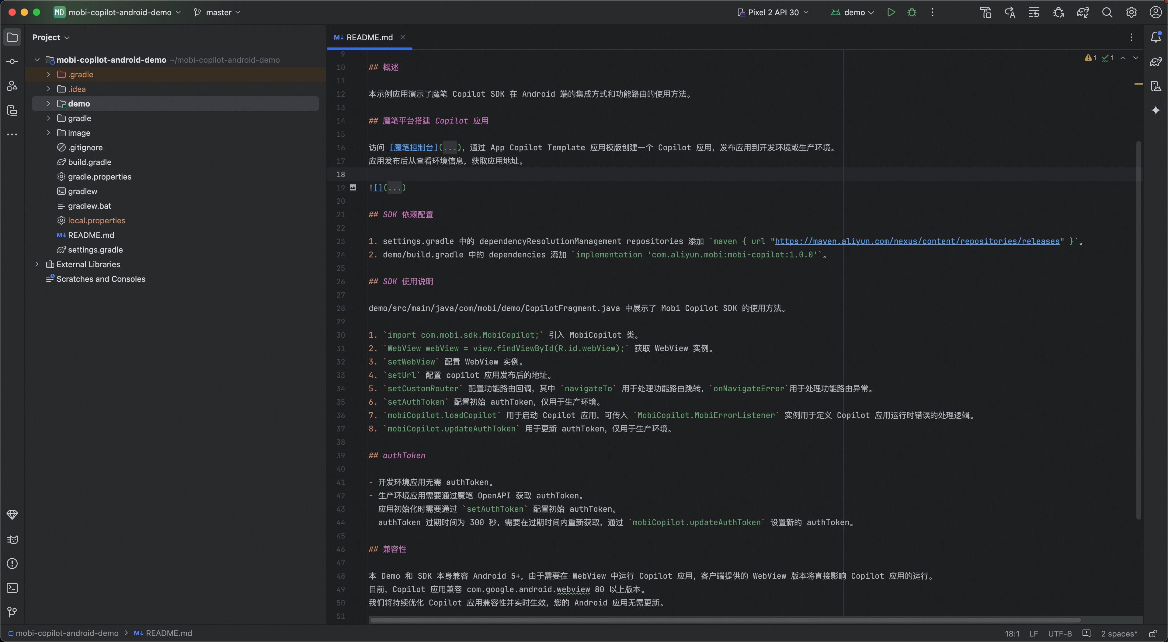
Task: Run the demo configuration
Action: 891,12
